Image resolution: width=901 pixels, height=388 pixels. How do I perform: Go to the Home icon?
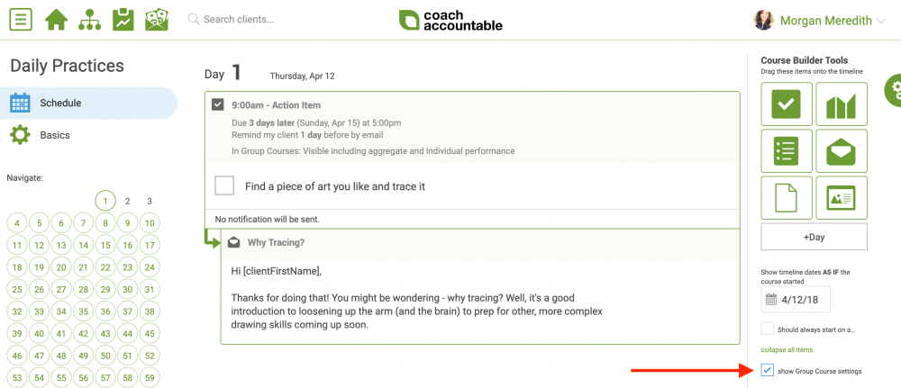[x=56, y=20]
